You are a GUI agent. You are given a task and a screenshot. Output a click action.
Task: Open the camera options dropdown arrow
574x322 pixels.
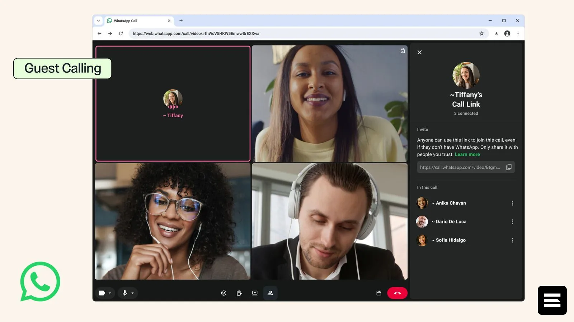point(110,293)
